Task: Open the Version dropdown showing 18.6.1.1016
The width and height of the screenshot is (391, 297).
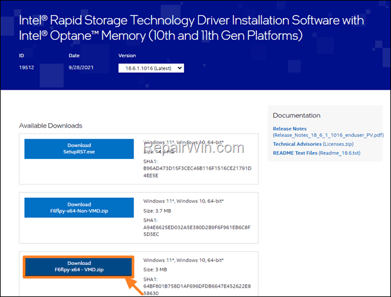Action: coord(151,68)
